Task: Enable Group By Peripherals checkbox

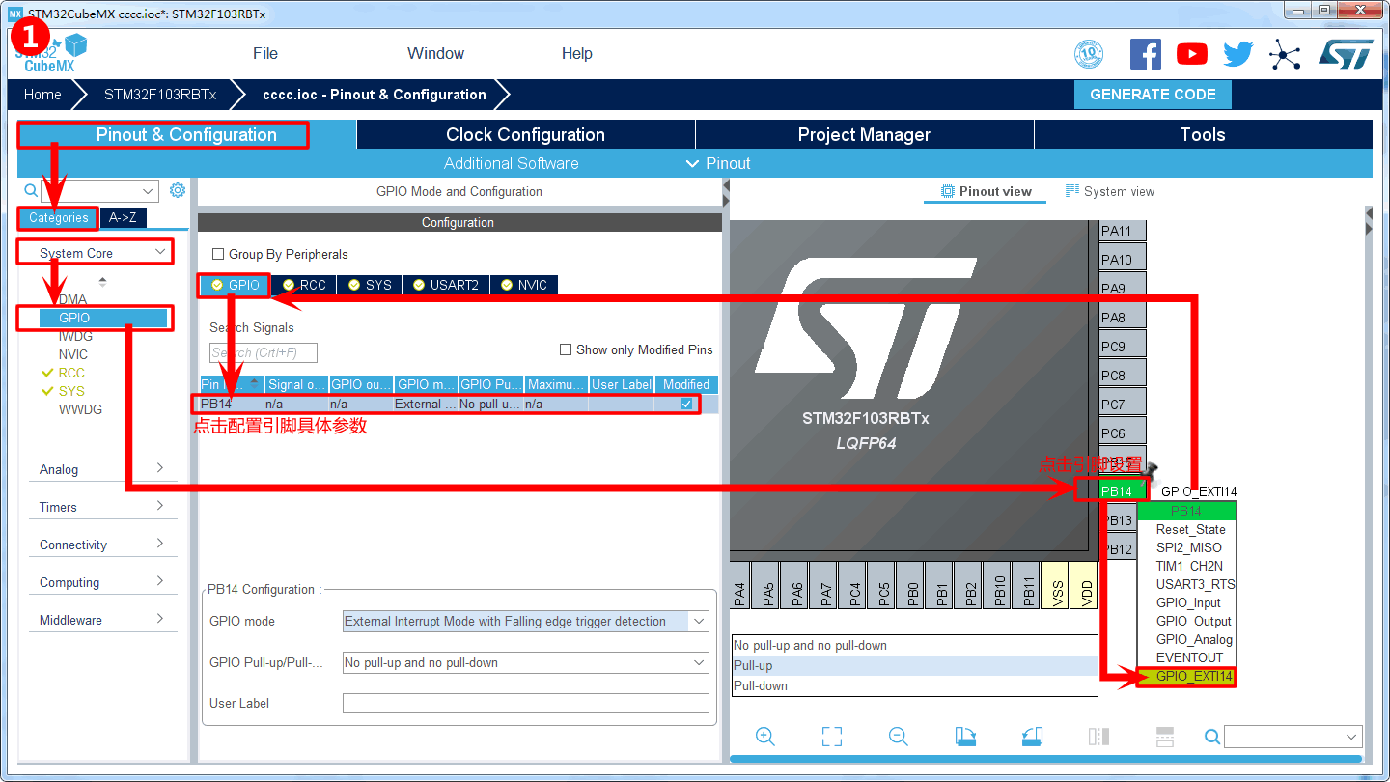Action: click(218, 255)
